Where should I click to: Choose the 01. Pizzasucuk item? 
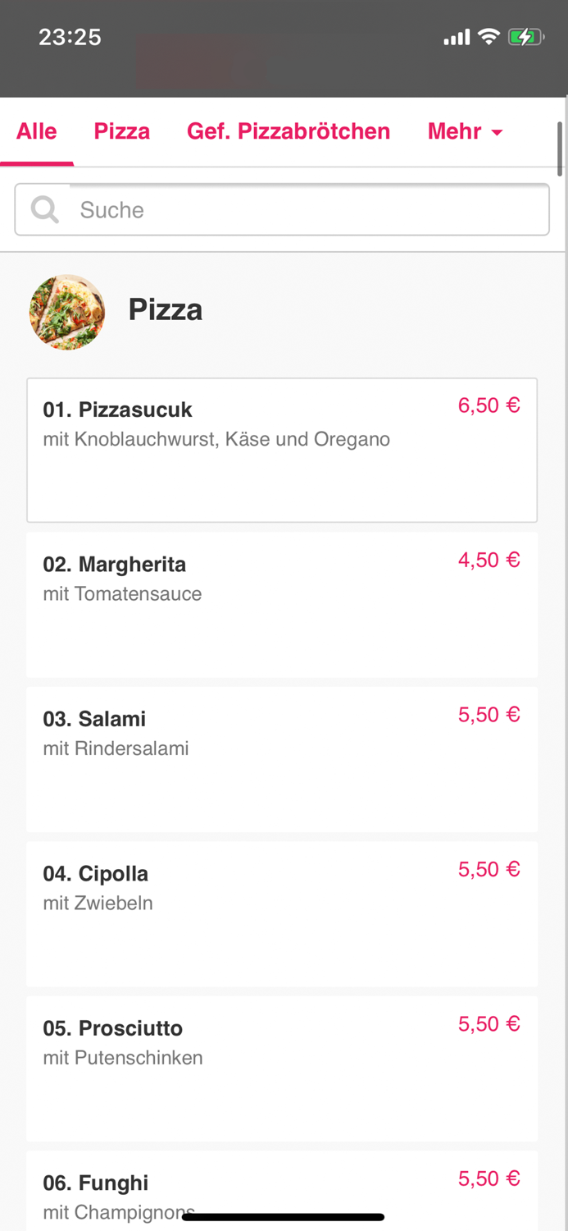tap(282, 450)
